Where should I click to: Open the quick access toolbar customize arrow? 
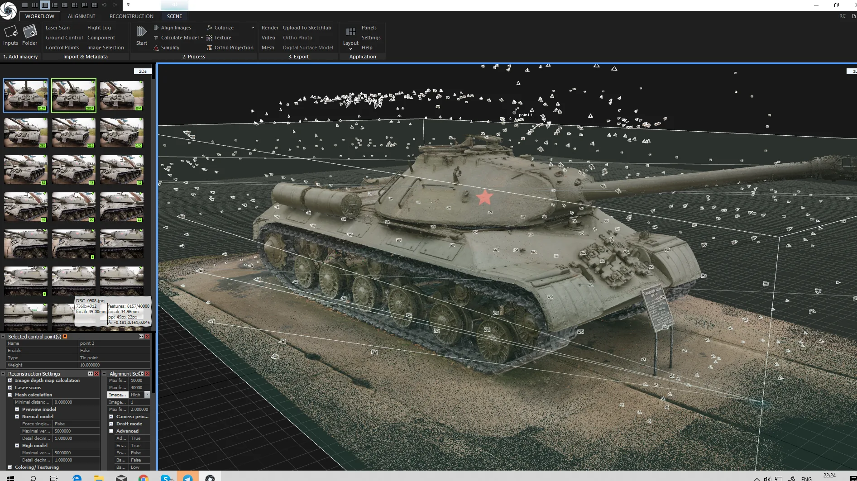129,5
